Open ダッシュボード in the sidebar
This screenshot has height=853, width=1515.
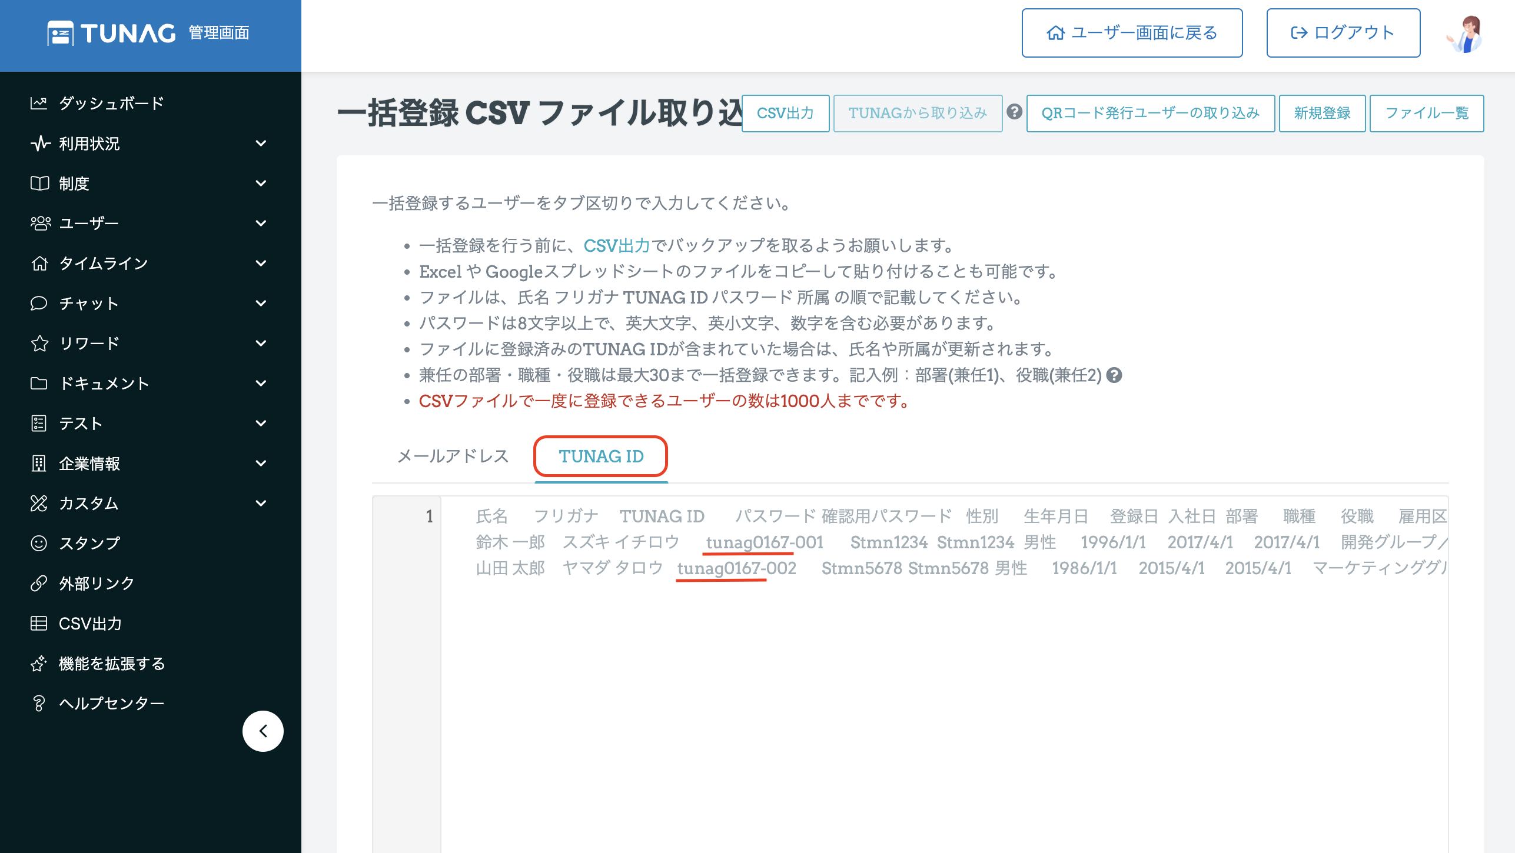click(x=111, y=103)
